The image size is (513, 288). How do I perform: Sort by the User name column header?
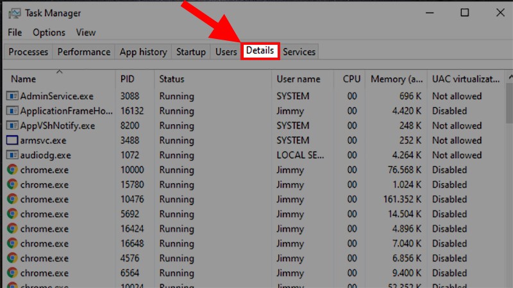click(x=303, y=79)
